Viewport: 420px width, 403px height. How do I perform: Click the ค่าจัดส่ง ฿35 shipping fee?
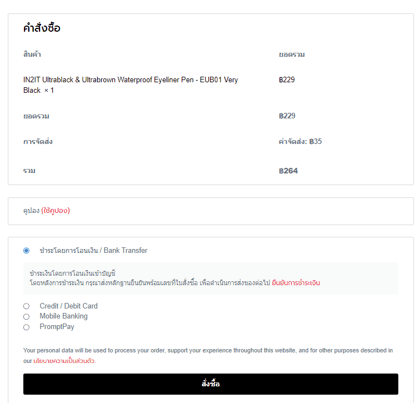click(x=300, y=142)
